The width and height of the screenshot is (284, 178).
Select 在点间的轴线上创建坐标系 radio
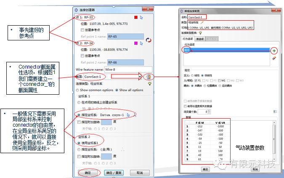point(79,103)
